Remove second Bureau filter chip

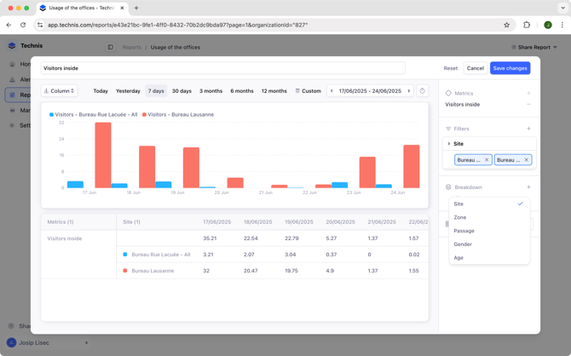pos(526,160)
